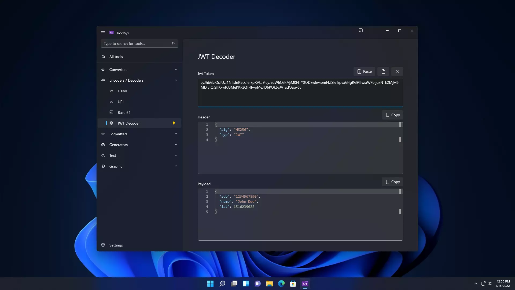The width and height of the screenshot is (515, 290).
Task: Open the HTML encoder tool
Action: (139, 91)
